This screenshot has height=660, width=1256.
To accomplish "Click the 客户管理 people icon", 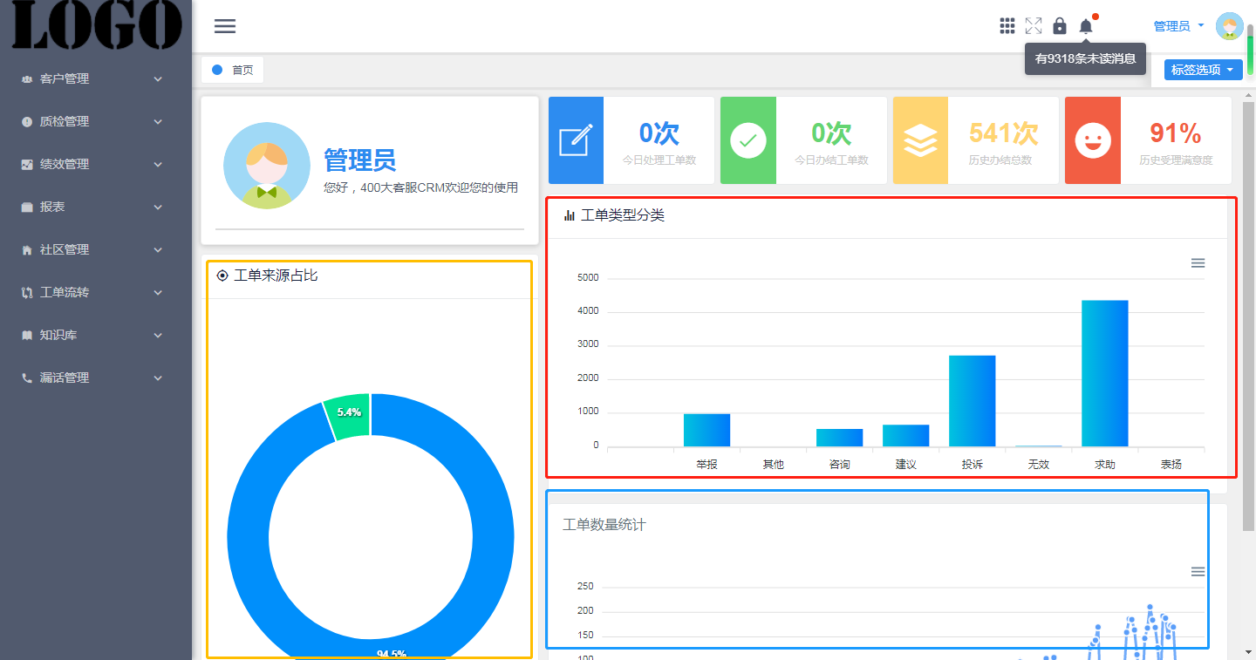I will [x=27, y=78].
